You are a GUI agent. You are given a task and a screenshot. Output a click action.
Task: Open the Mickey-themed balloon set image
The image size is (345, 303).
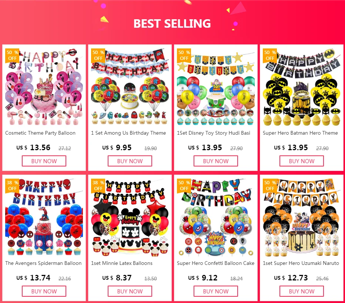(x=130, y=218)
